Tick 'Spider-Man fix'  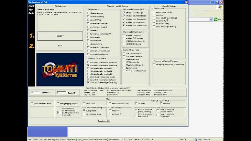[124, 68]
